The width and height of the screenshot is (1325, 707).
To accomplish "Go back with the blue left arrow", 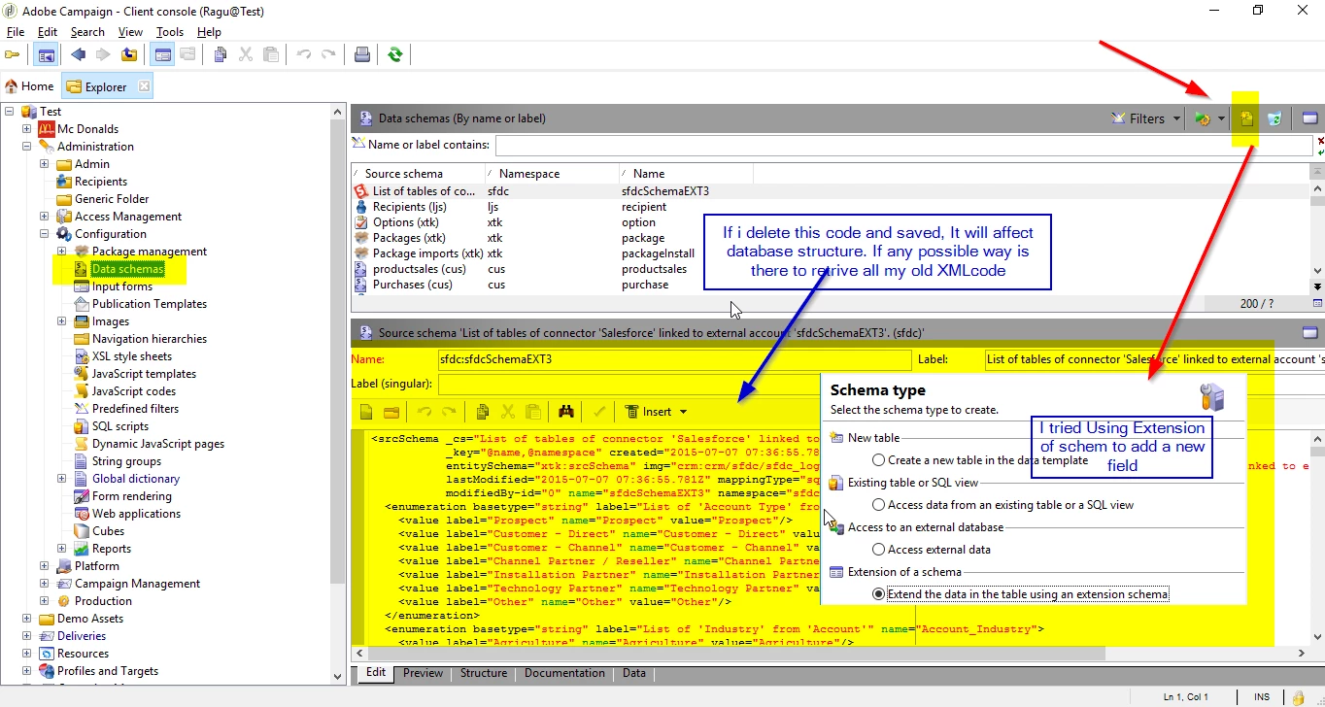I will point(78,54).
